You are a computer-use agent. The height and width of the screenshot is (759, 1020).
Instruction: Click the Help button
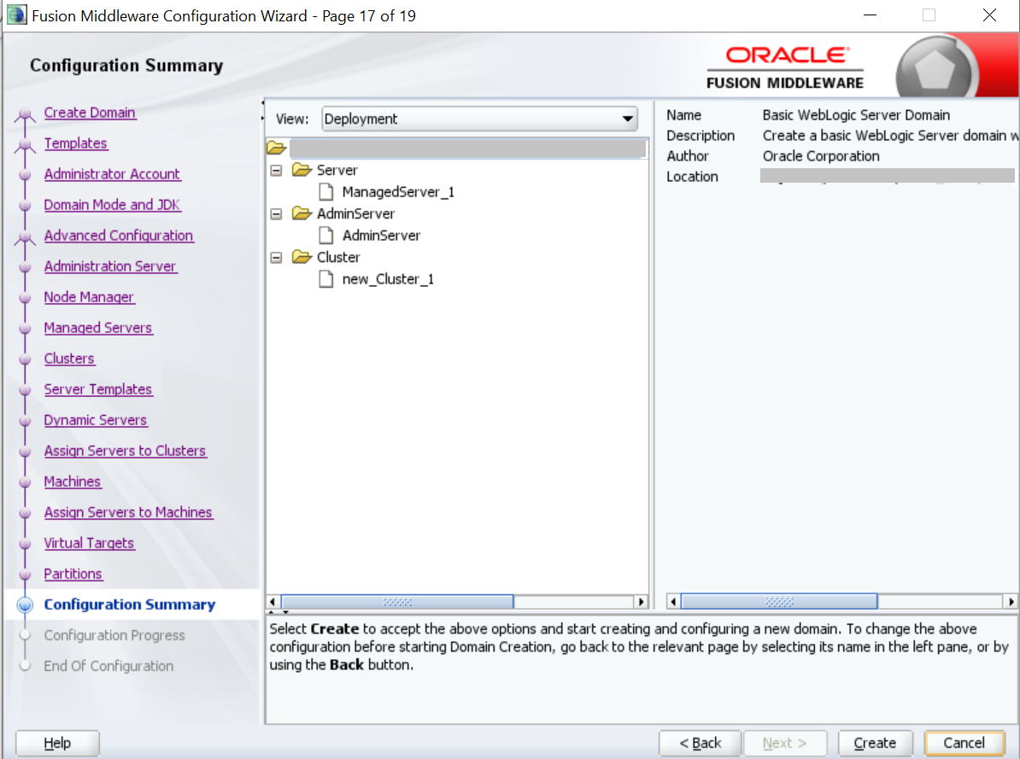click(x=57, y=743)
